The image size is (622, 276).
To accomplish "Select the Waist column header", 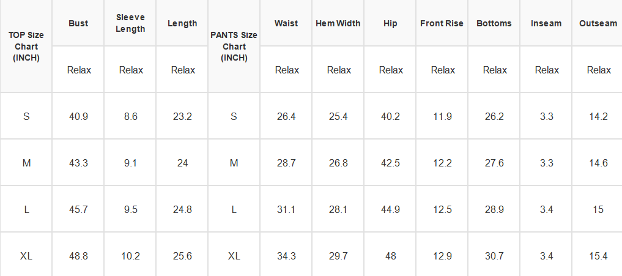I will point(286,23).
